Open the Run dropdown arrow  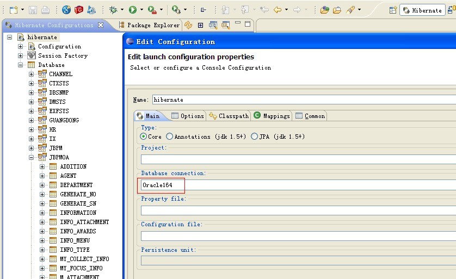(x=141, y=10)
